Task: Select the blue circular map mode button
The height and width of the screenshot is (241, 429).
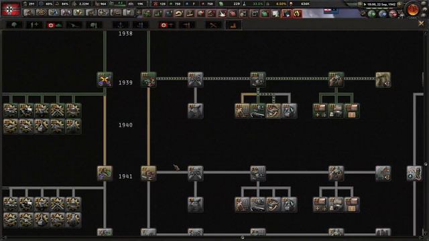Action: tap(382, 13)
